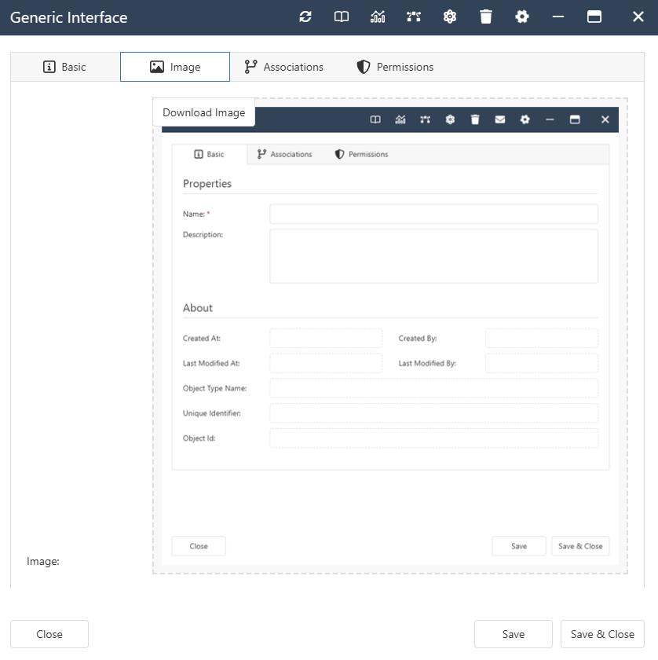Open the automation atom icon in the header

tap(450, 16)
